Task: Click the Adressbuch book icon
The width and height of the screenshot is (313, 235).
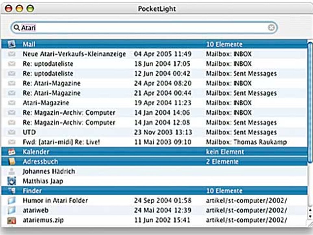Action: click(x=11, y=161)
